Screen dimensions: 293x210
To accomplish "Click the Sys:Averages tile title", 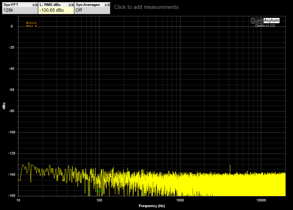I will [88, 5].
